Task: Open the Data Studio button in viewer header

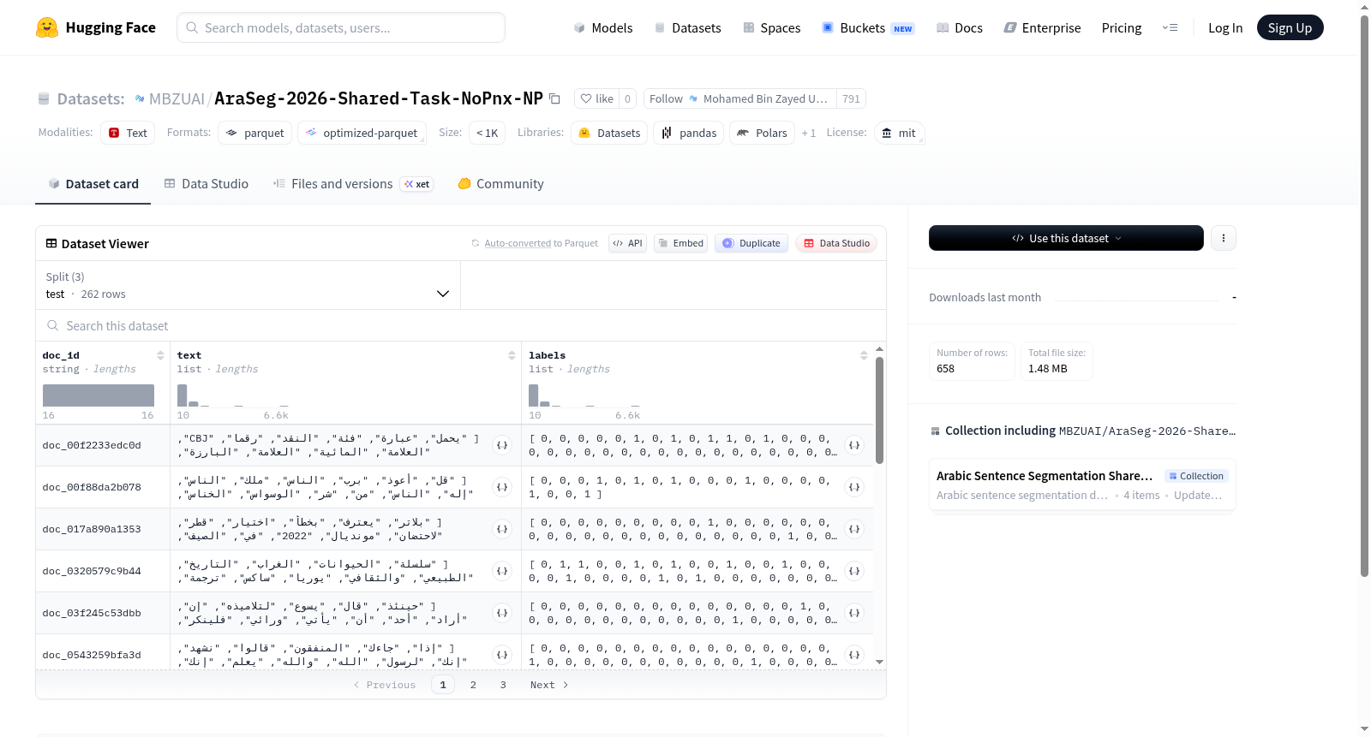Action: coord(836,243)
